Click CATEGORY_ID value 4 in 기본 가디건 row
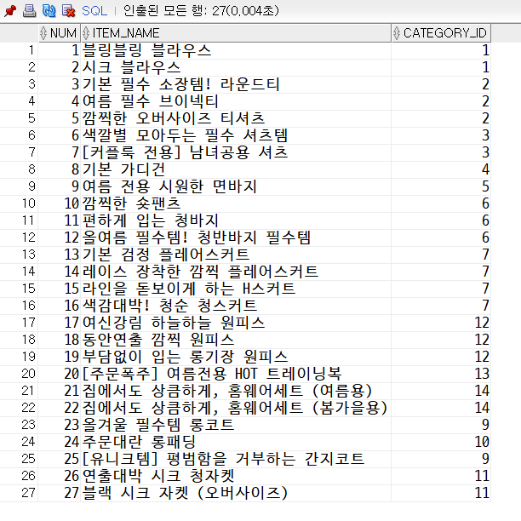 pos(441,169)
